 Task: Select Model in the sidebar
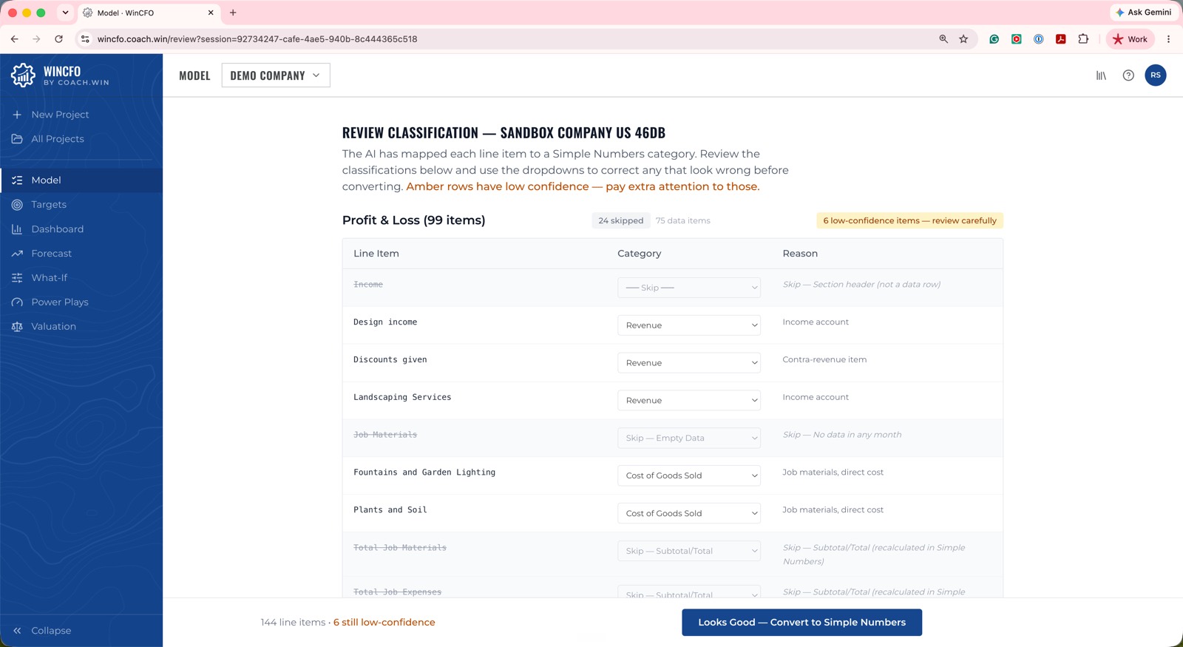[x=81, y=180]
